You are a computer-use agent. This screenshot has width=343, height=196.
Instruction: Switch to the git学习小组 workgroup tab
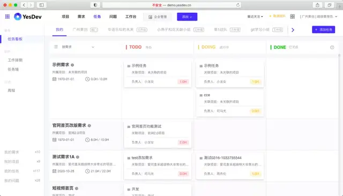[267, 29]
